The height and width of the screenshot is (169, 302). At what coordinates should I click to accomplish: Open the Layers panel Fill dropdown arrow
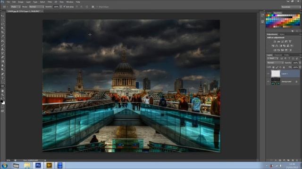click(x=300, y=67)
